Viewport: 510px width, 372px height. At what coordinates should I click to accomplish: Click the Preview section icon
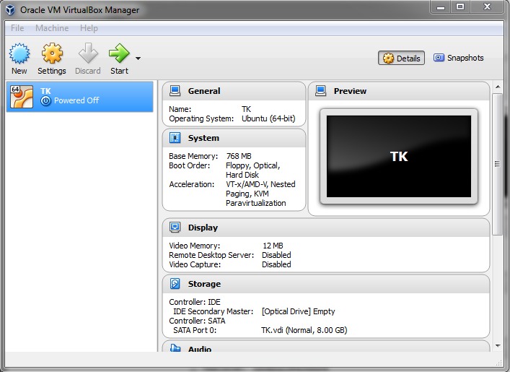pos(321,91)
